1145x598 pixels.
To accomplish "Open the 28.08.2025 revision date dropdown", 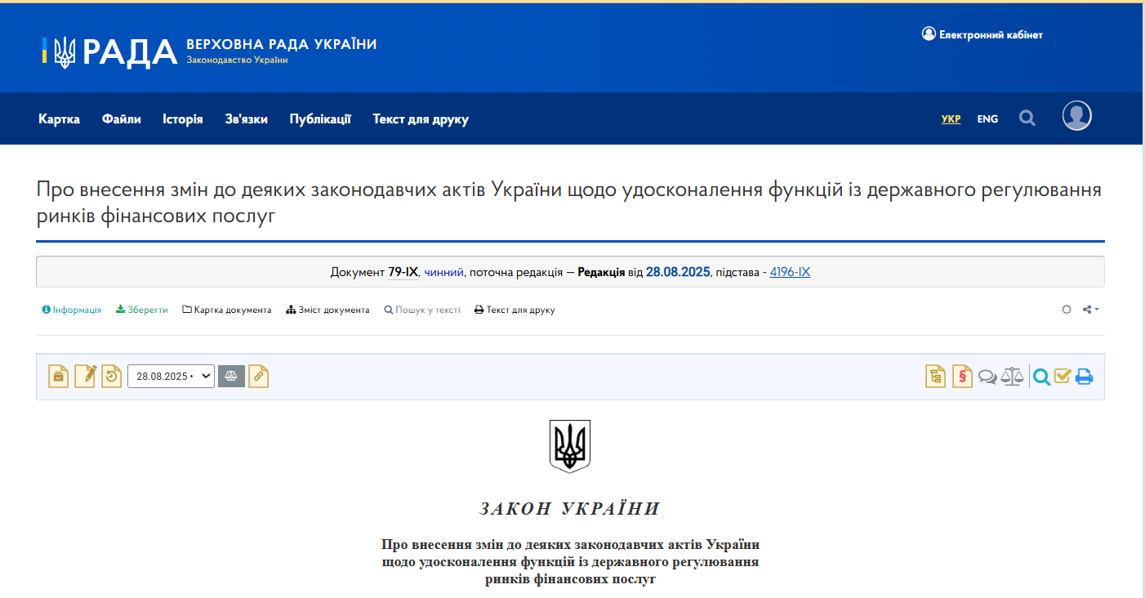I will pyautogui.click(x=171, y=376).
